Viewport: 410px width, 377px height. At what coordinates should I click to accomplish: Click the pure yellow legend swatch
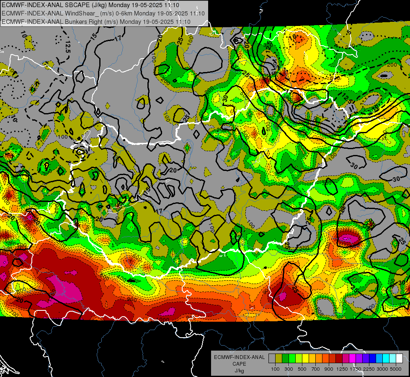[x=305, y=359]
